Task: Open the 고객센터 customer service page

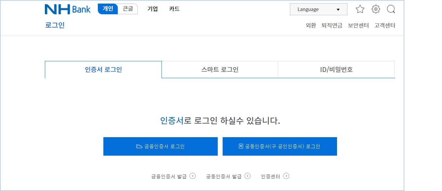Action: (x=385, y=25)
